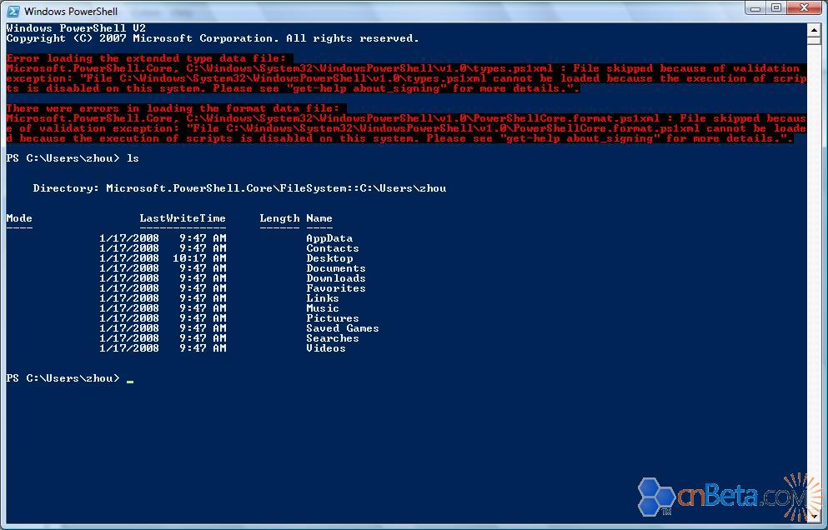The image size is (828, 530).
Task: Click the cnBeta hexagon logo watermark
Action: (657, 497)
